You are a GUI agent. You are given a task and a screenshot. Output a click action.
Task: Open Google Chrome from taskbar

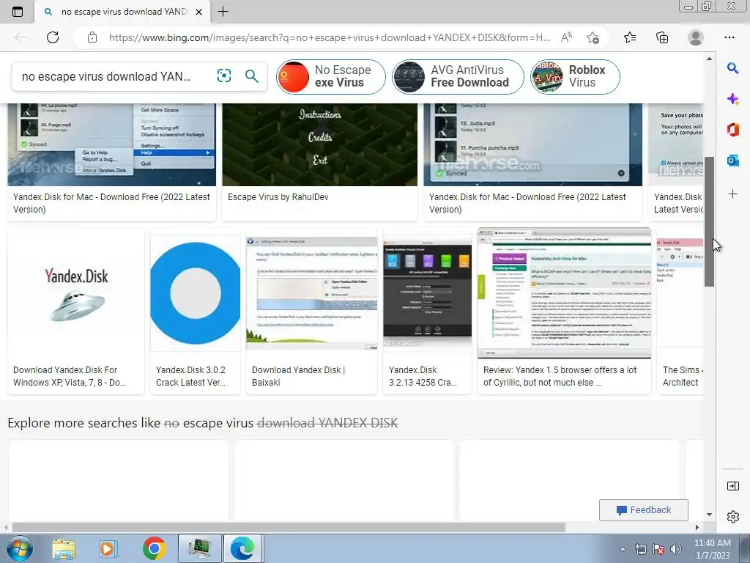(154, 548)
